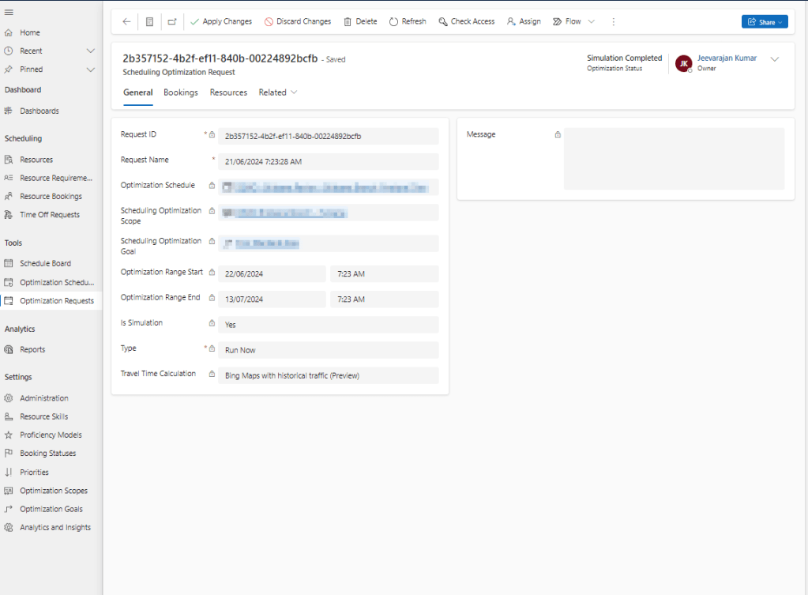Switch to the Resources tab
Viewport: 808px width, 595px height.
pos(228,92)
